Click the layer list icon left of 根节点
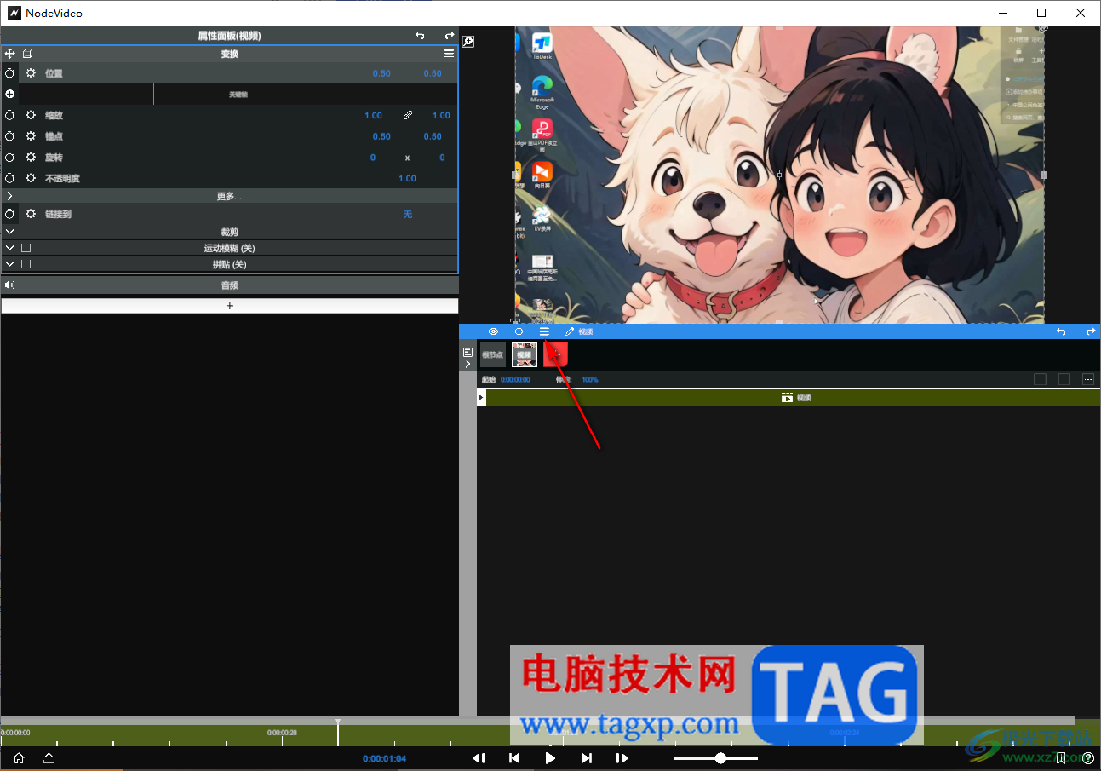1101x771 pixels. point(467,351)
